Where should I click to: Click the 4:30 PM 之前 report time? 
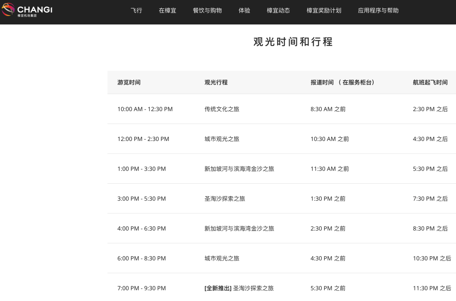[x=328, y=258]
